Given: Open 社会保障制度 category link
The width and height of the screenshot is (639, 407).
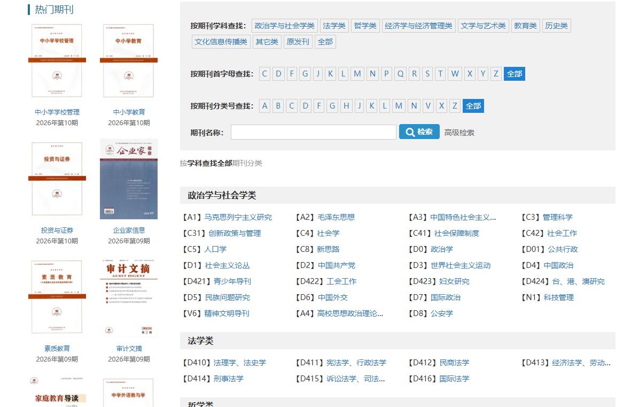Looking at the screenshot, I should coord(457,233).
